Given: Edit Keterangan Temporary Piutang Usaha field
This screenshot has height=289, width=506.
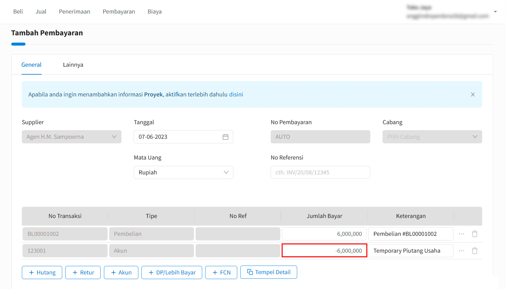Looking at the screenshot, I should point(411,251).
